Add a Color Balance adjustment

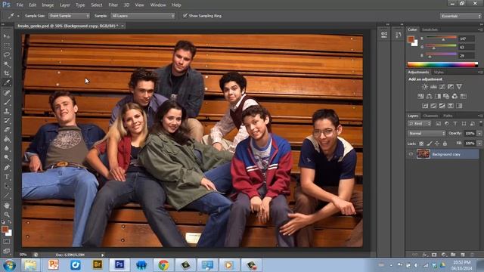[429, 96]
